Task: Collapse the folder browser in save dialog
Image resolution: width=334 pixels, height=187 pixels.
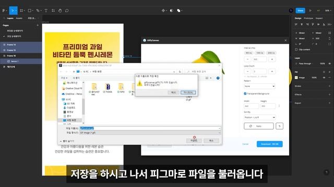Action: pos(67,141)
